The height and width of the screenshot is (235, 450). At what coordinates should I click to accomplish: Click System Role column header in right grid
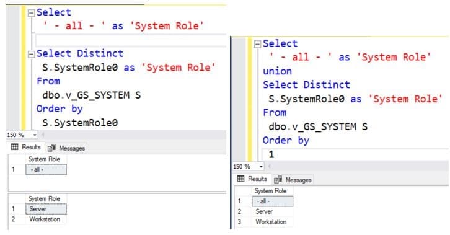click(272, 191)
